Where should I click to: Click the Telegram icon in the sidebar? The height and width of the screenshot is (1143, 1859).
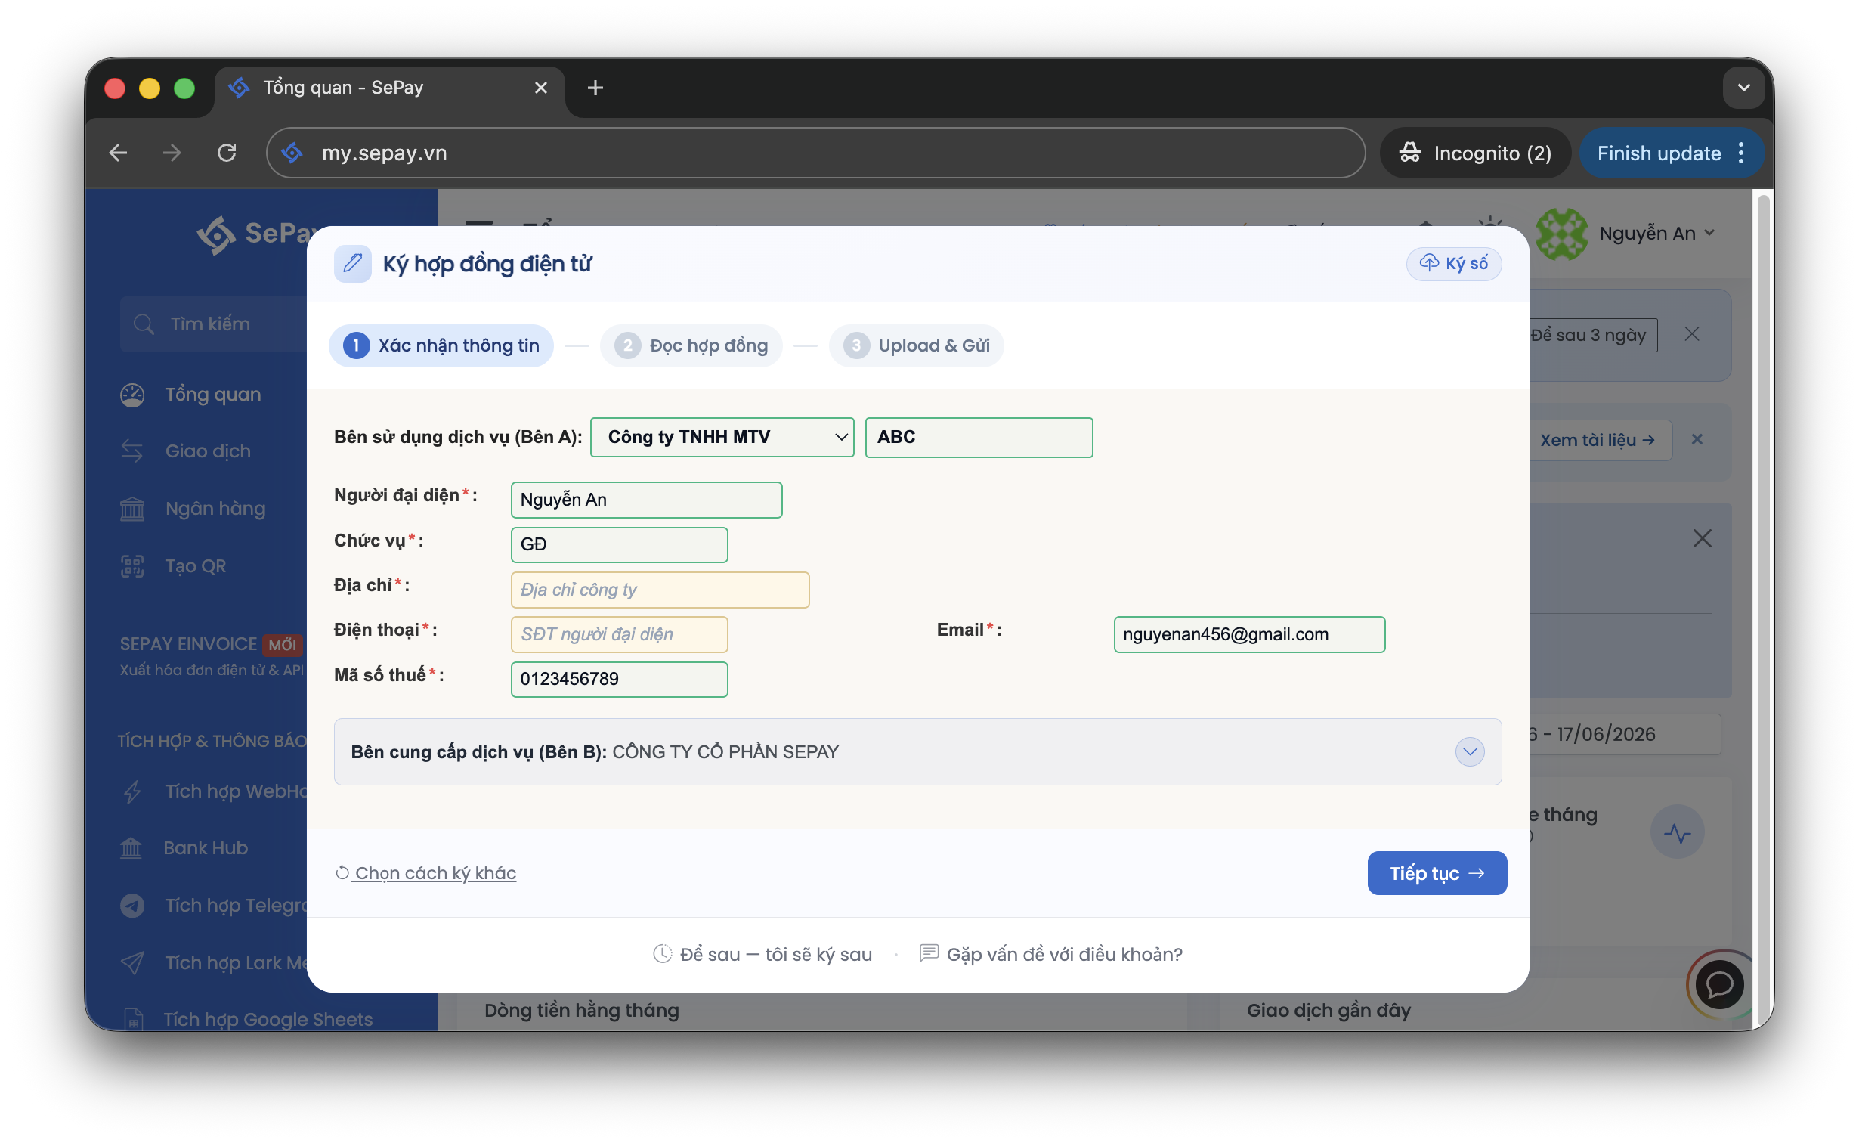point(132,906)
